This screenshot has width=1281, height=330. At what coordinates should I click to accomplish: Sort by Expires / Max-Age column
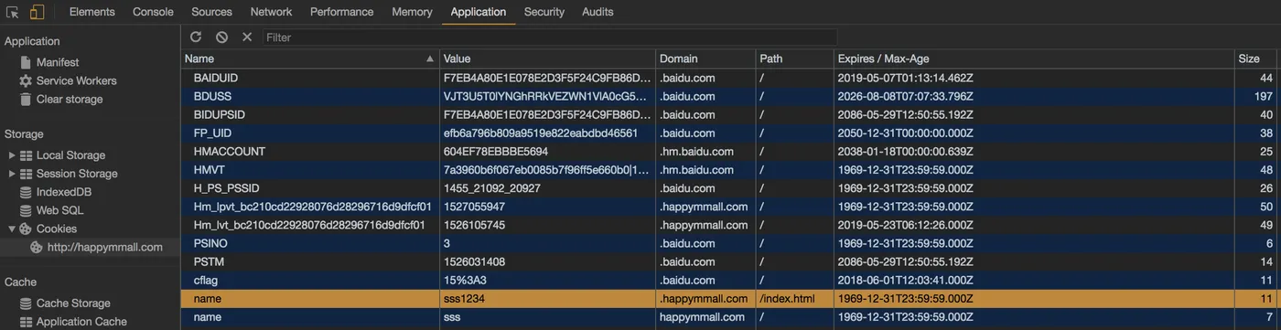[x=1034, y=59]
